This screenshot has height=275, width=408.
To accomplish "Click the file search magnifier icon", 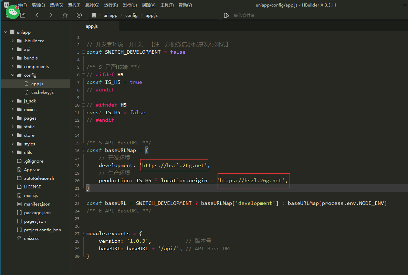I will pos(227,15).
